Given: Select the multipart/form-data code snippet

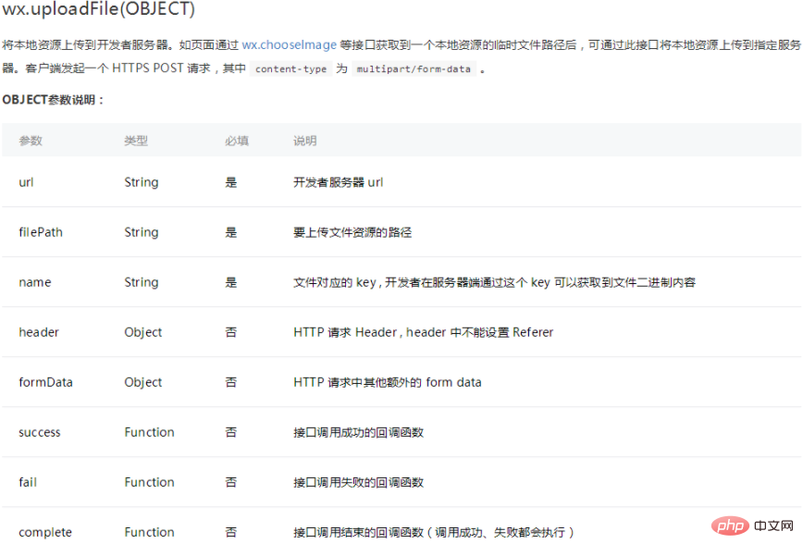Looking at the screenshot, I should (x=414, y=68).
